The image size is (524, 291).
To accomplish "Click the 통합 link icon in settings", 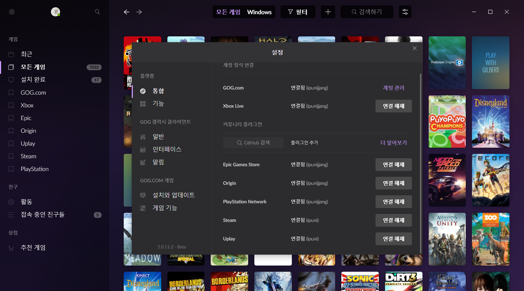I will [143, 91].
